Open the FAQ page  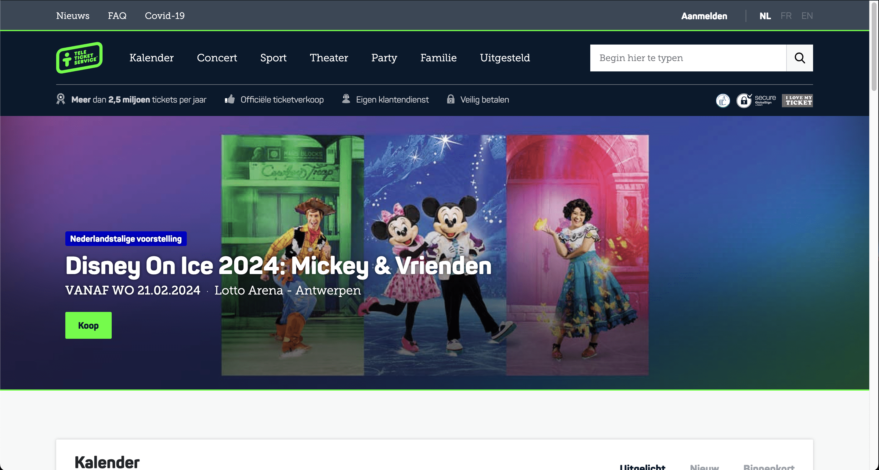pos(117,16)
